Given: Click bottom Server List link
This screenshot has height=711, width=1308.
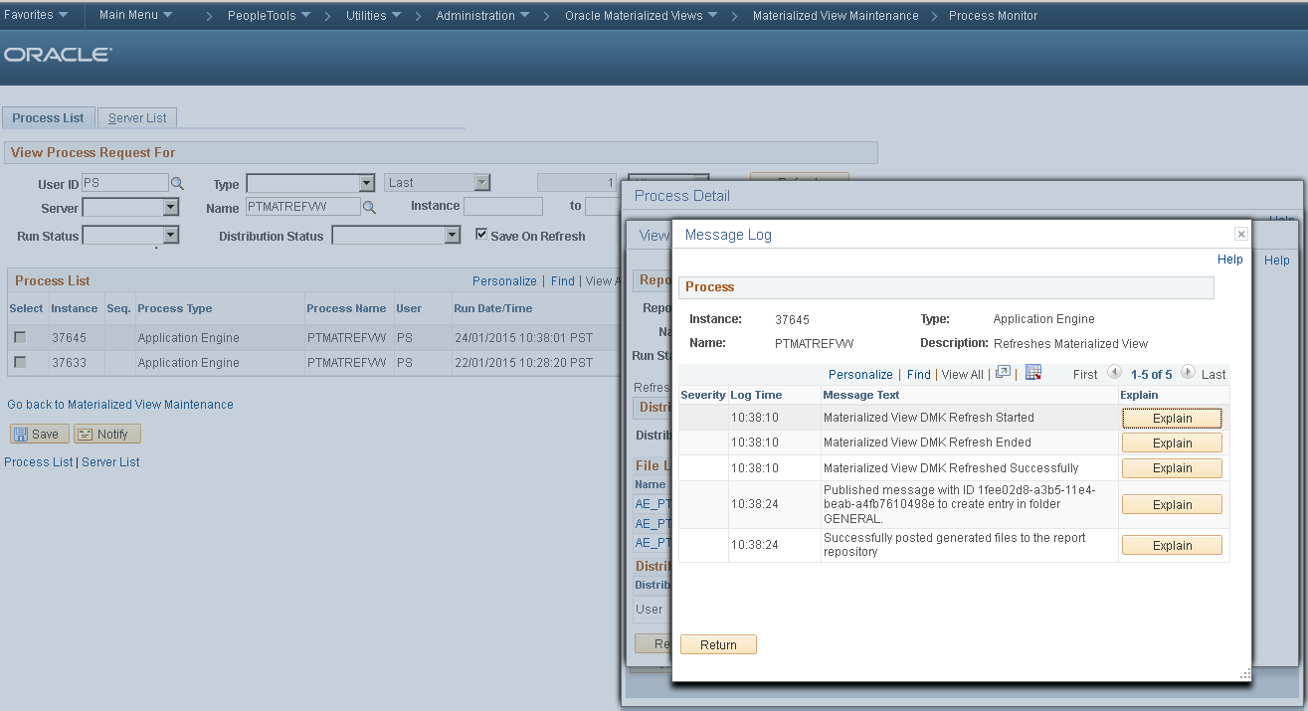Looking at the screenshot, I should (110, 462).
